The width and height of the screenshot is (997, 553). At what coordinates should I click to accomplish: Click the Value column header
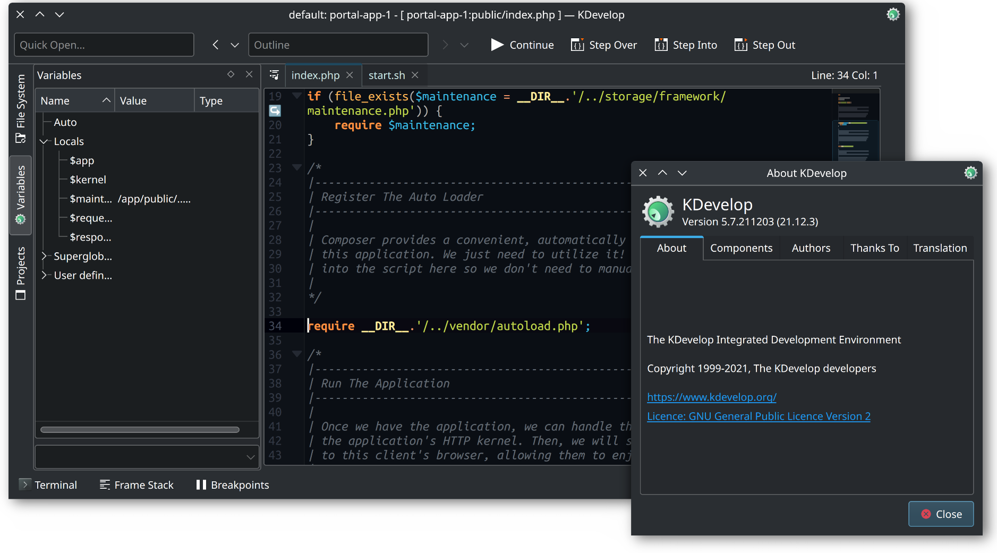(x=155, y=100)
